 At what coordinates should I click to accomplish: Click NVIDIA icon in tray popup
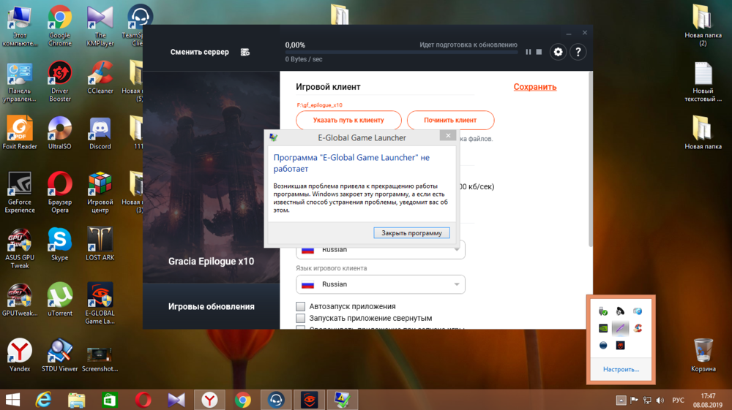click(x=603, y=328)
